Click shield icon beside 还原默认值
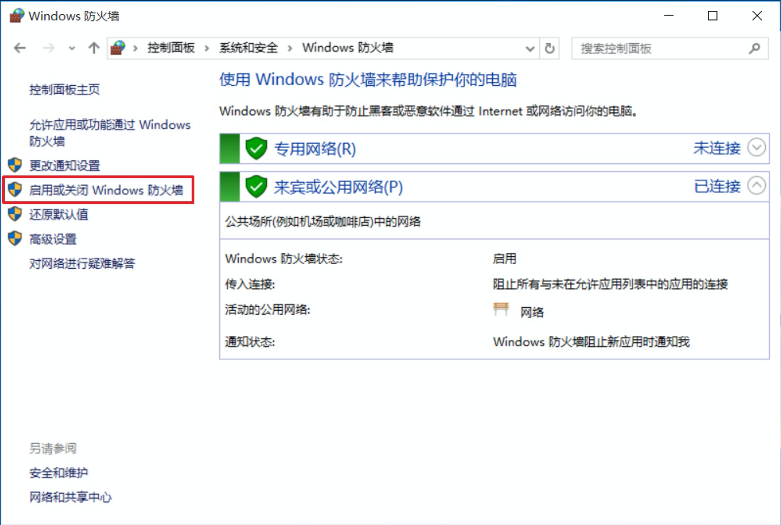Viewport: 781px width, 525px height. click(x=15, y=214)
